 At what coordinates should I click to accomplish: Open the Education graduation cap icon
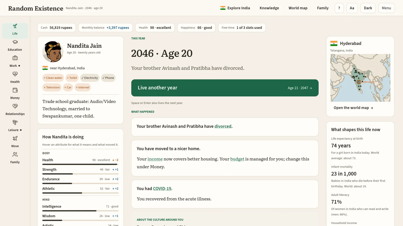(x=15, y=42)
